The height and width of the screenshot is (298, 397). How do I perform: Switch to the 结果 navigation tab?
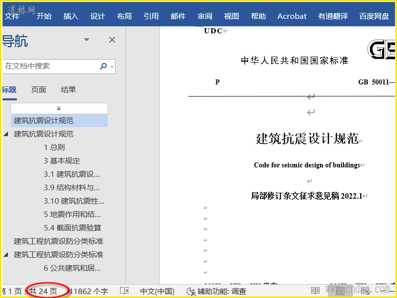[x=68, y=90]
